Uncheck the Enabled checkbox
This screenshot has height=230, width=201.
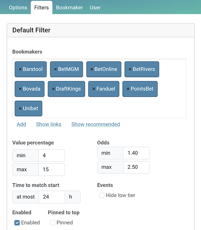click(17, 223)
